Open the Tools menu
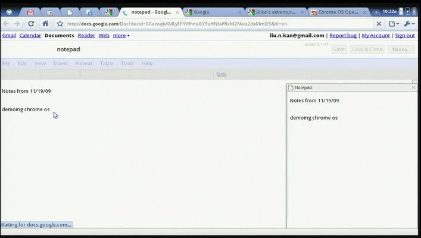421x238 pixels. [x=127, y=63]
